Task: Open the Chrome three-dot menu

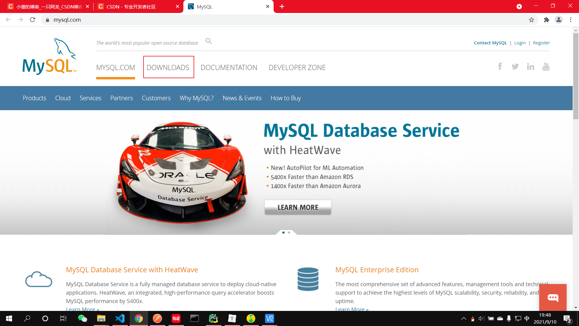Action: (x=571, y=20)
